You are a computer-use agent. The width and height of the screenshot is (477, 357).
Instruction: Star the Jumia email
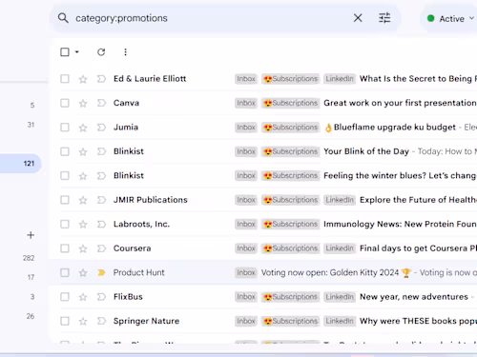pos(83,128)
